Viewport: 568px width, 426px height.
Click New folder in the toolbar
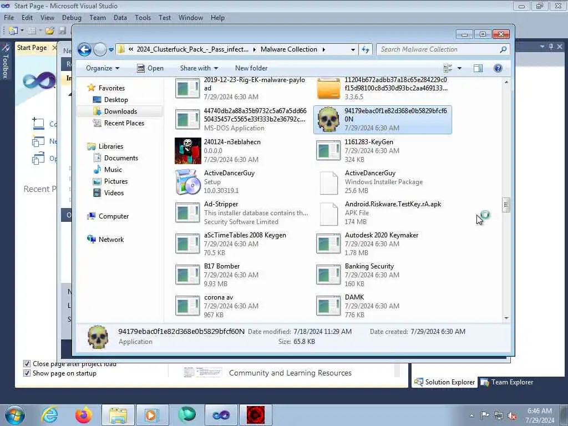click(x=251, y=68)
